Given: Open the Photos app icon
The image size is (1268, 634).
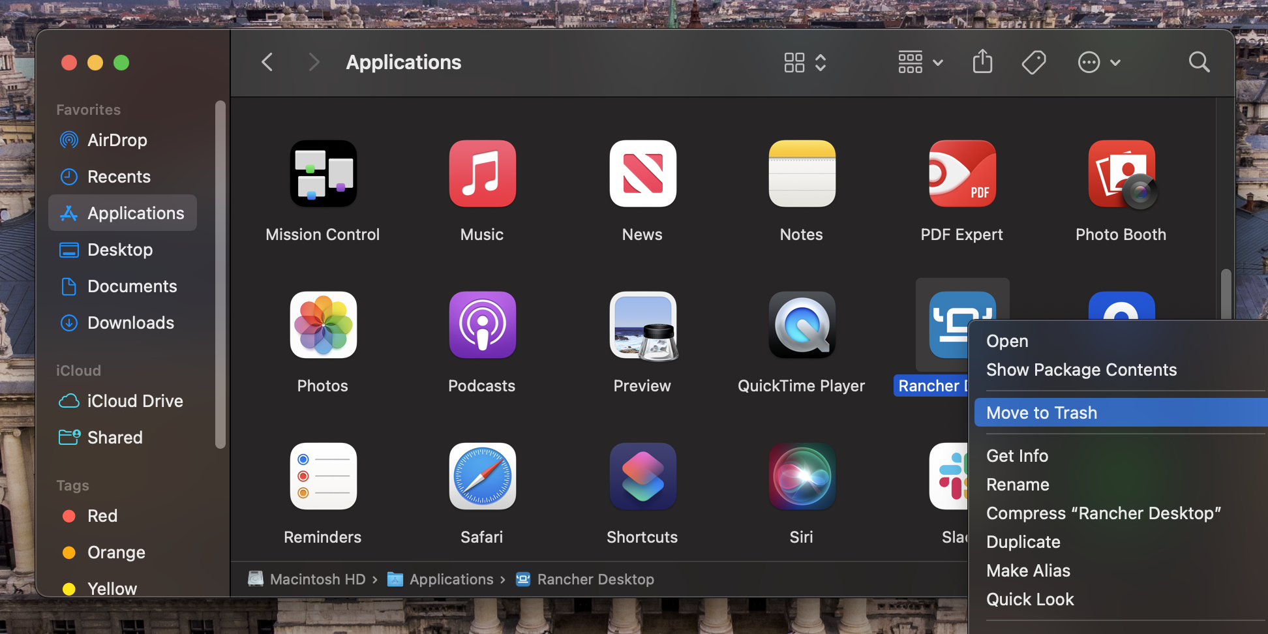Looking at the screenshot, I should click(323, 325).
